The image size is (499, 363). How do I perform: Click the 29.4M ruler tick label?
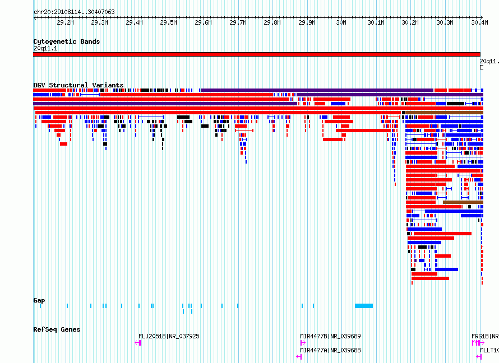coord(134,22)
